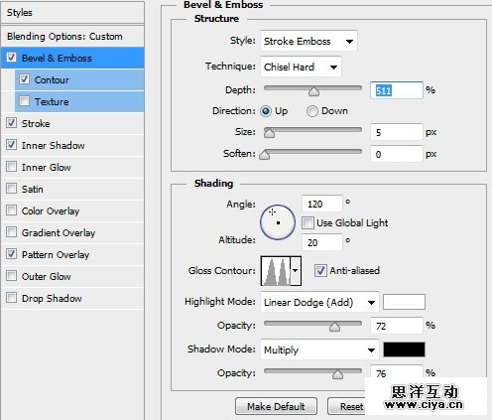492x420 pixels.
Task: Open the Technique dropdown showing Chisel Hard
Action: click(x=301, y=67)
